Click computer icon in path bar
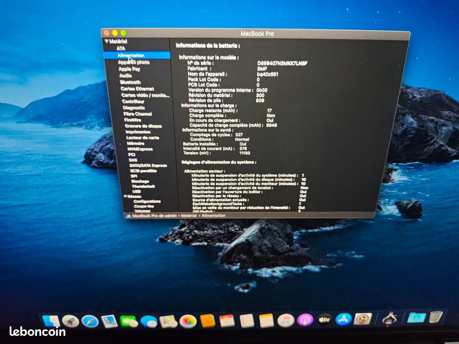 pyautogui.click(x=128, y=216)
